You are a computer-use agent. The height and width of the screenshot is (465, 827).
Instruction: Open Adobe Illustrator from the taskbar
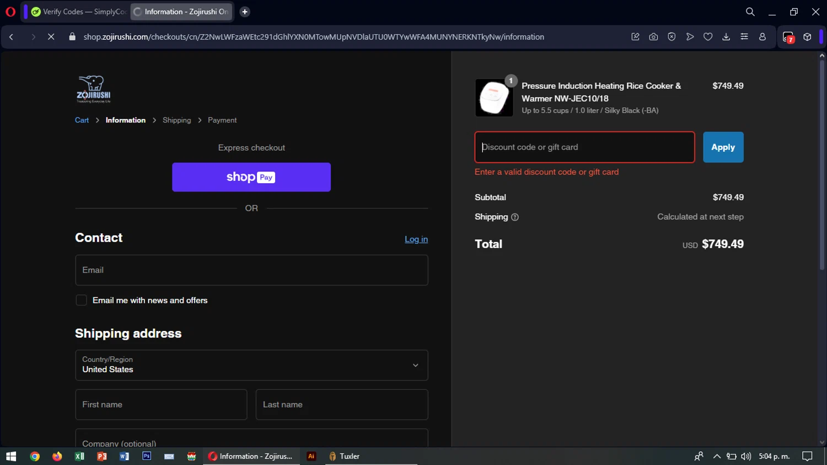click(x=312, y=456)
